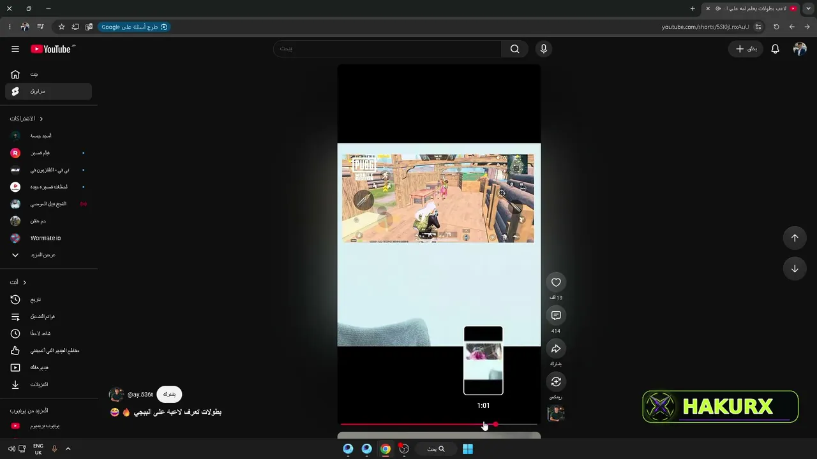Open History from the sidebar
Viewport: 817px width, 459px height.
[49, 300]
